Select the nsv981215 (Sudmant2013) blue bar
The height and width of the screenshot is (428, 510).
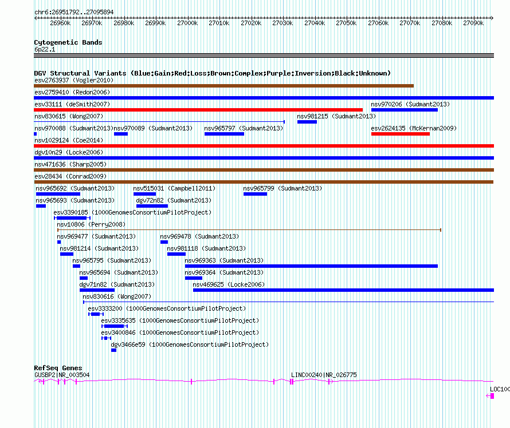[x=307, y=122]
